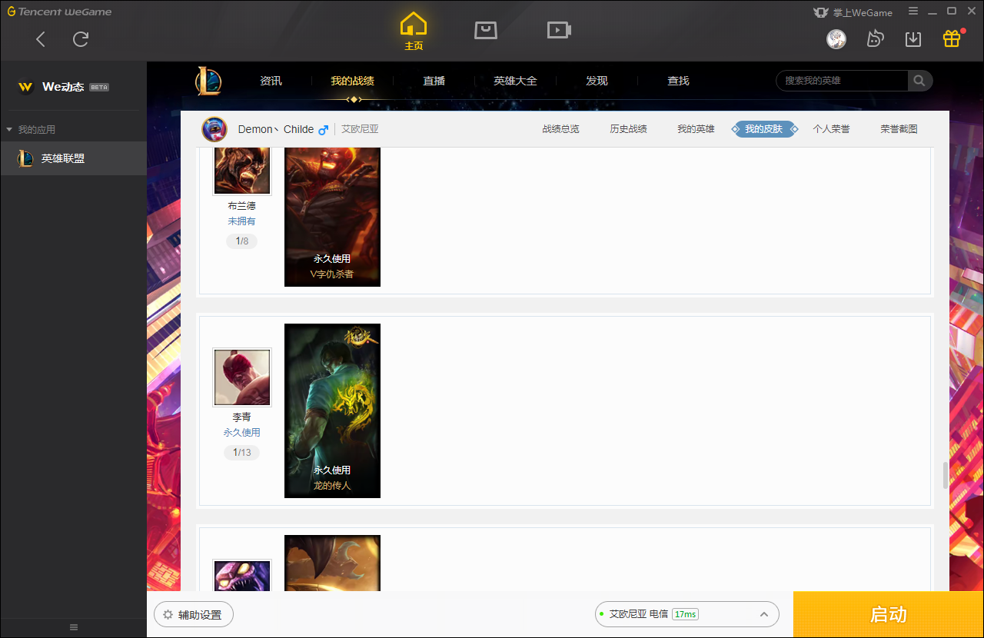The image size is (984, 638).
Task: Click the 永久使用 status under 李青
Action: (x=241, y=433)
